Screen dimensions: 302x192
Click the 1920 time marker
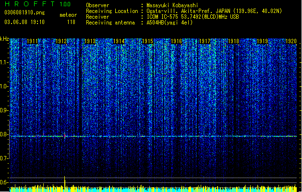coord(291,41)
